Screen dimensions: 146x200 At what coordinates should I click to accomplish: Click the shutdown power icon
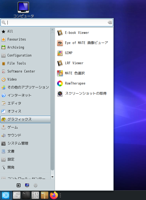pyautogui.click(x=36, y=185)
